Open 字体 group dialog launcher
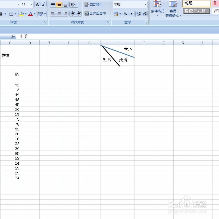The height and width of the screenshot is (219, 219). pos(45,22)
